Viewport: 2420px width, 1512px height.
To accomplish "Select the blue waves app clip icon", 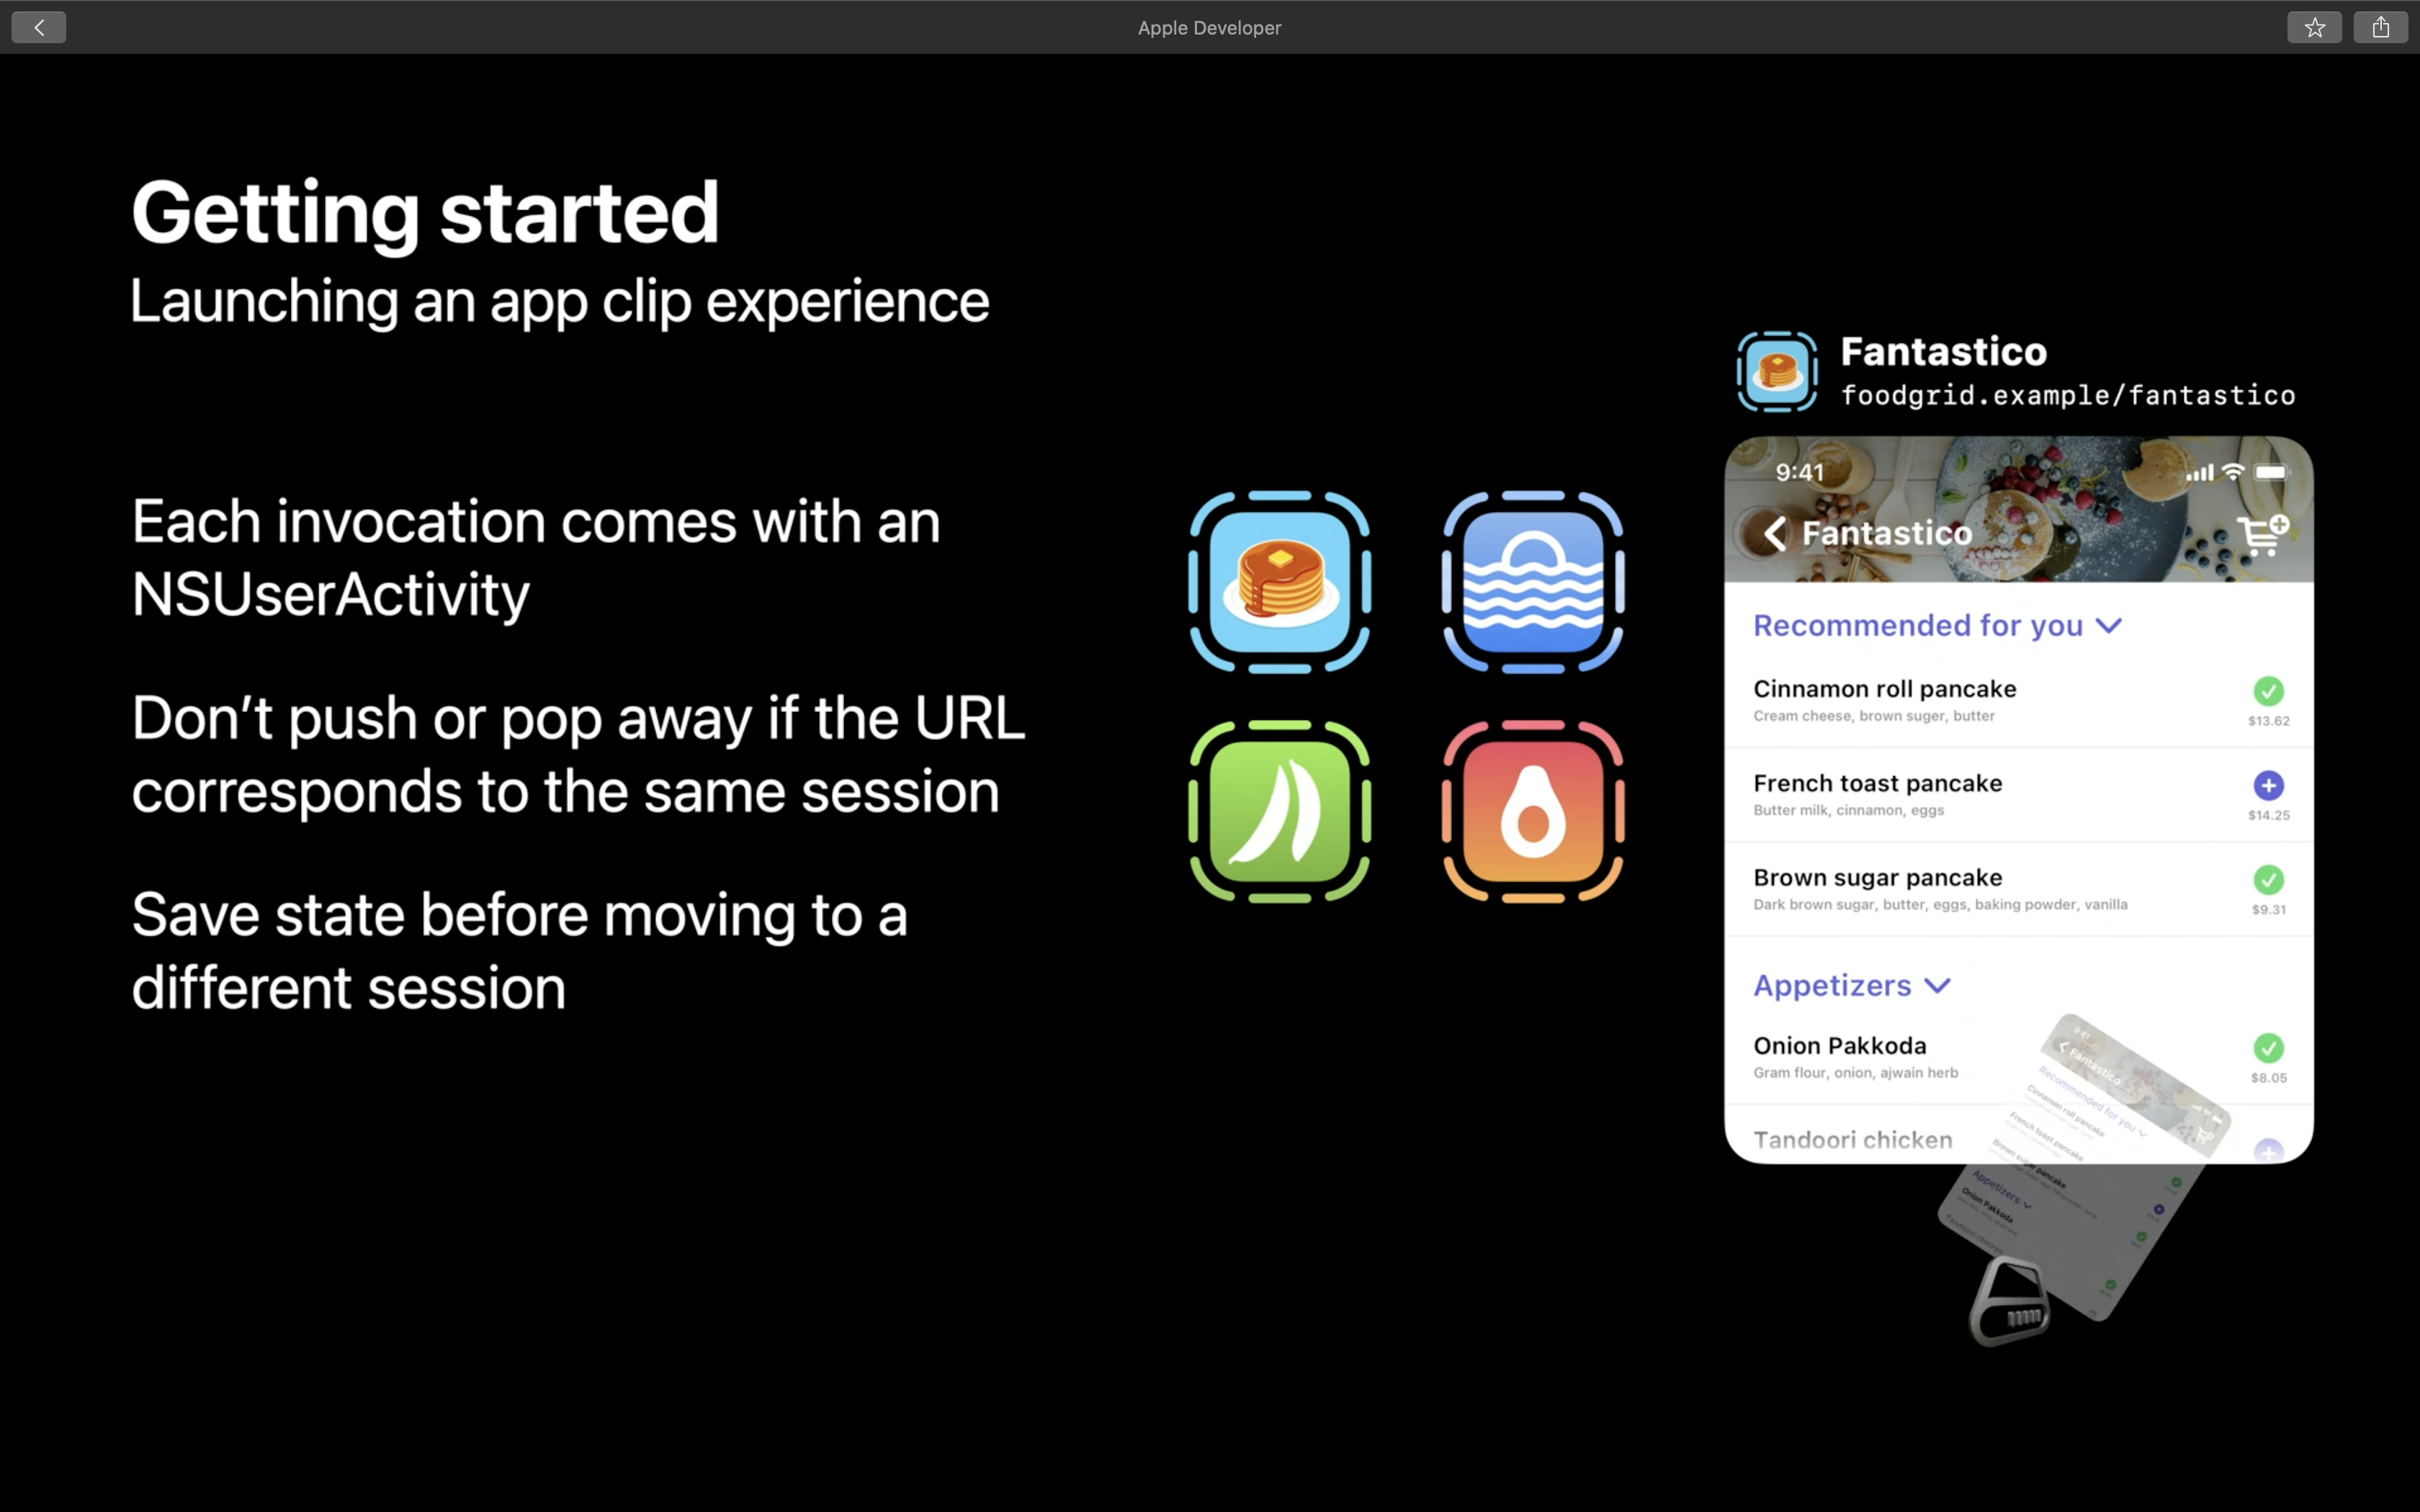I will click(x=1532, y=581).
